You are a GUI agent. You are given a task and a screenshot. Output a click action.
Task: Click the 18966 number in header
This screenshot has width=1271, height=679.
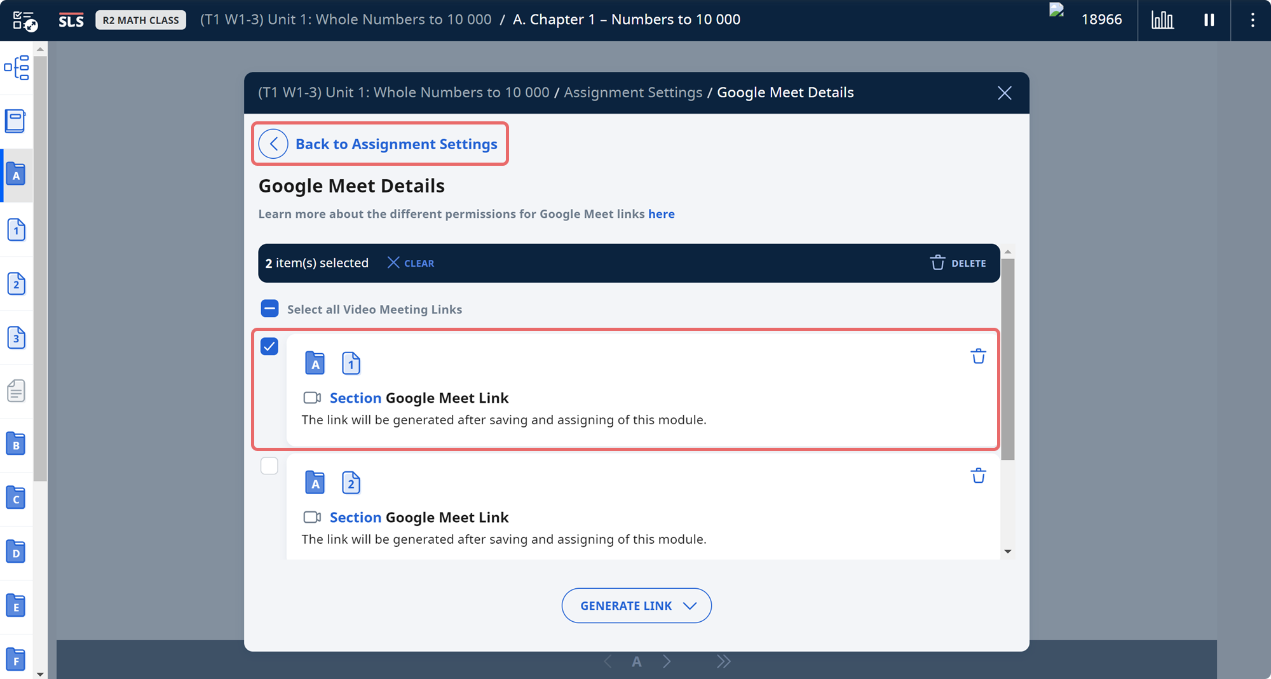coord(1101,20)
